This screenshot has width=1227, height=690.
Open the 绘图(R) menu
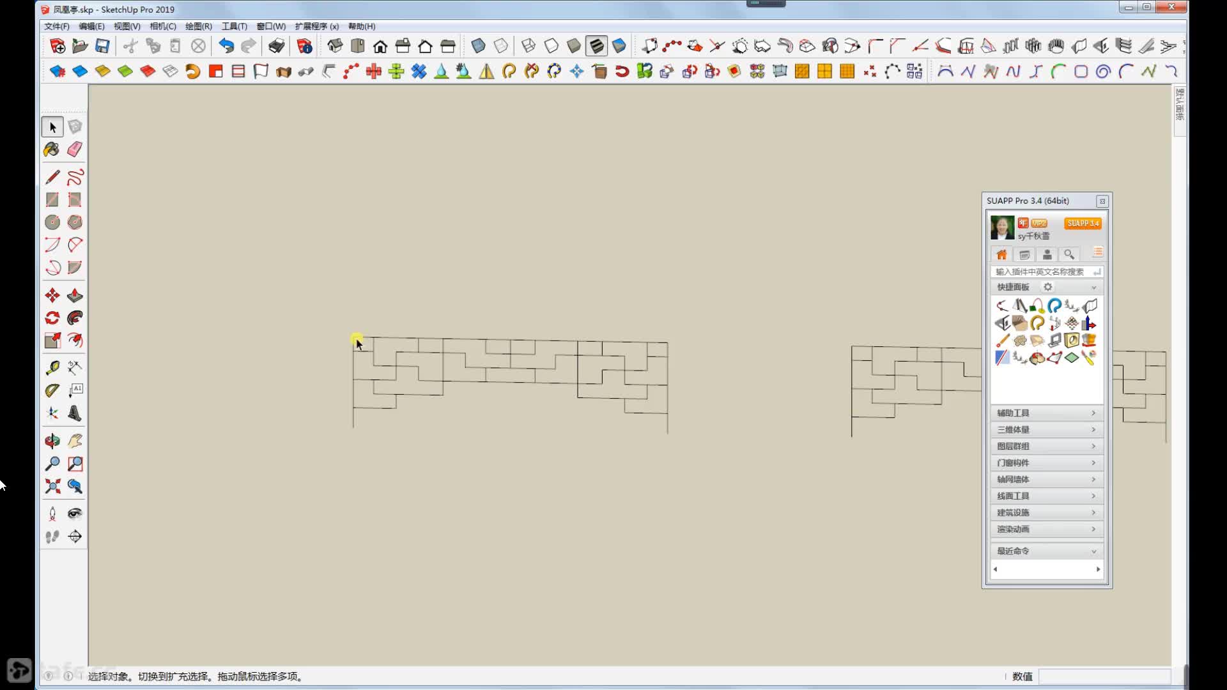(x=199, y=26)
